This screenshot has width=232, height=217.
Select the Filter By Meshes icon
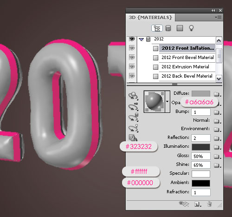tap(168, 28)
